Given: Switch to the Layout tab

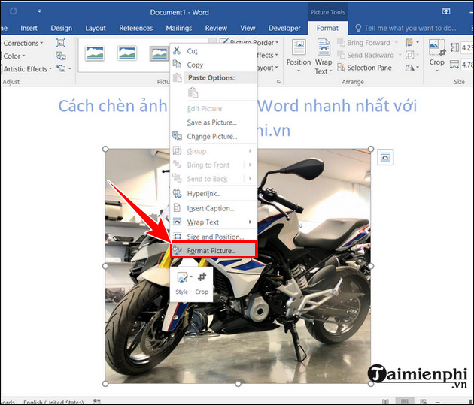Looking at the screenshot, I should (96, 28).
